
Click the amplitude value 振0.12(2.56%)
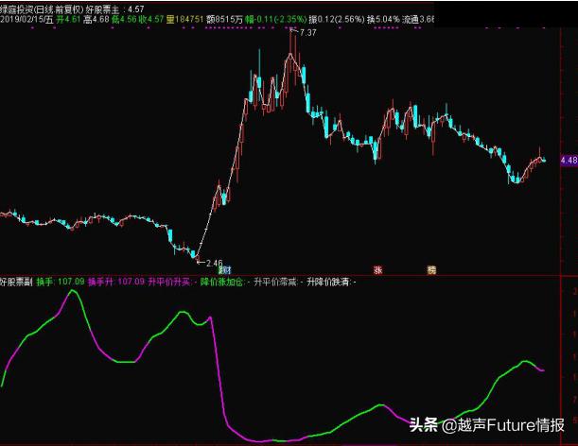(337, 20)
